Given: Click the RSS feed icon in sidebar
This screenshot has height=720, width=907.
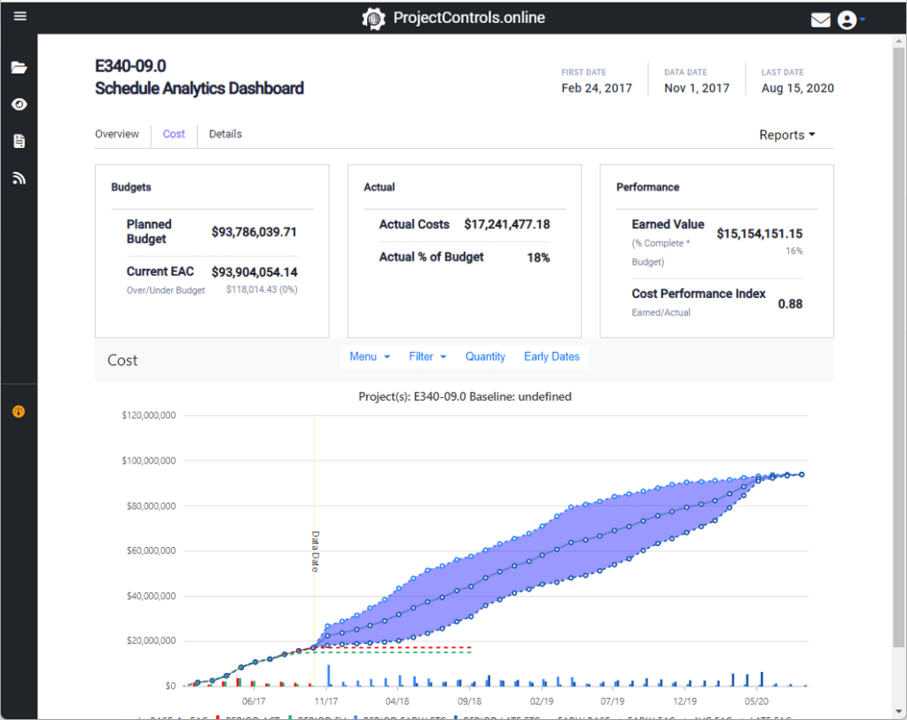Looking at the screenshot, I should point(19,178).
